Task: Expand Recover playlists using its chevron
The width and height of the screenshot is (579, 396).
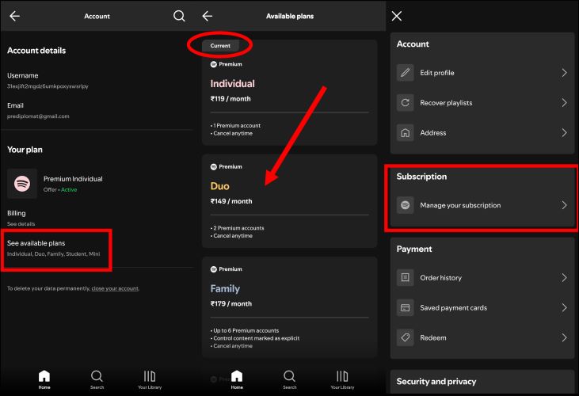Action: (x=564, y=103)
